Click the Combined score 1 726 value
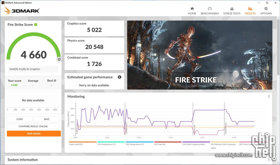 click(x=94, y=64)
